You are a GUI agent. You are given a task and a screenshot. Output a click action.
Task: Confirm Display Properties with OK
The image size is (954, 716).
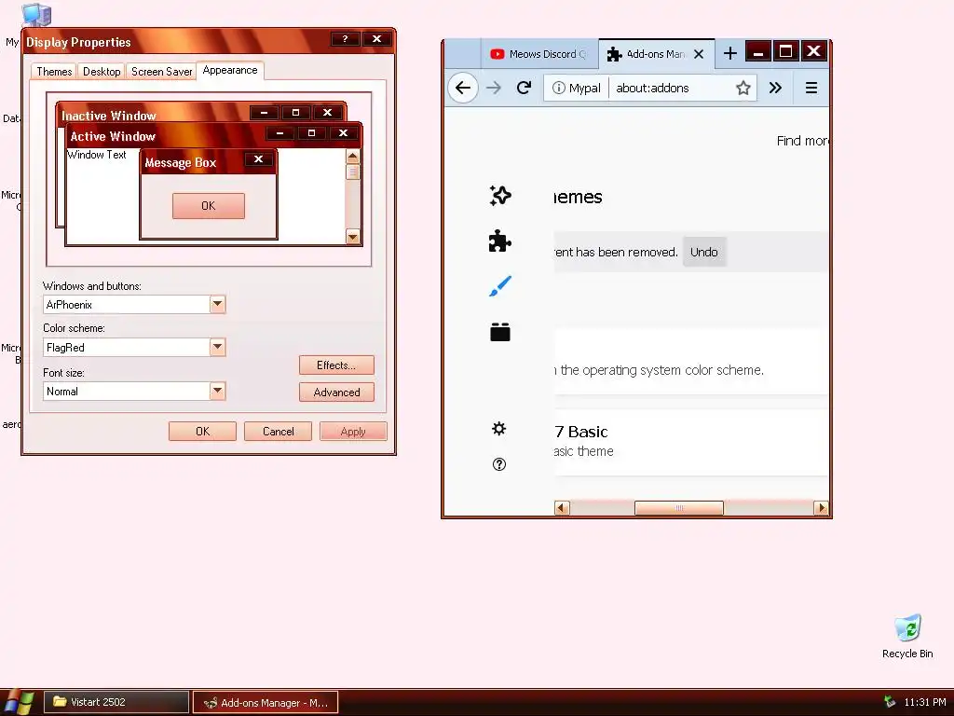202,431
